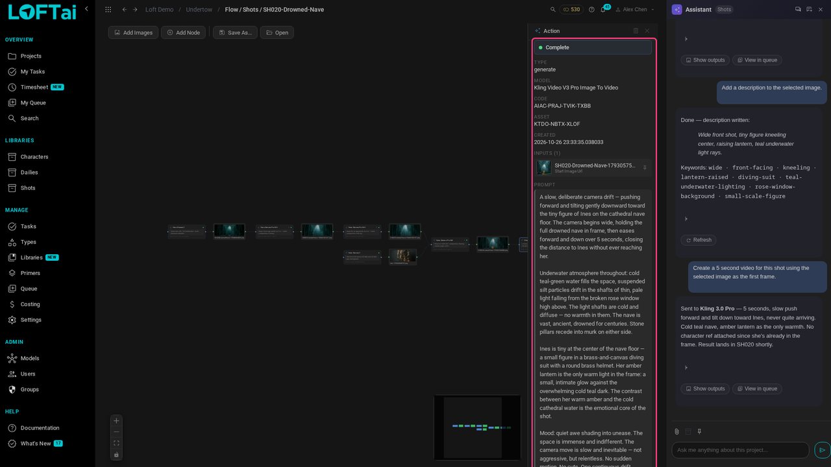Click the Refresh button in the chat
The image size is (831, 467).
point(699,240)
